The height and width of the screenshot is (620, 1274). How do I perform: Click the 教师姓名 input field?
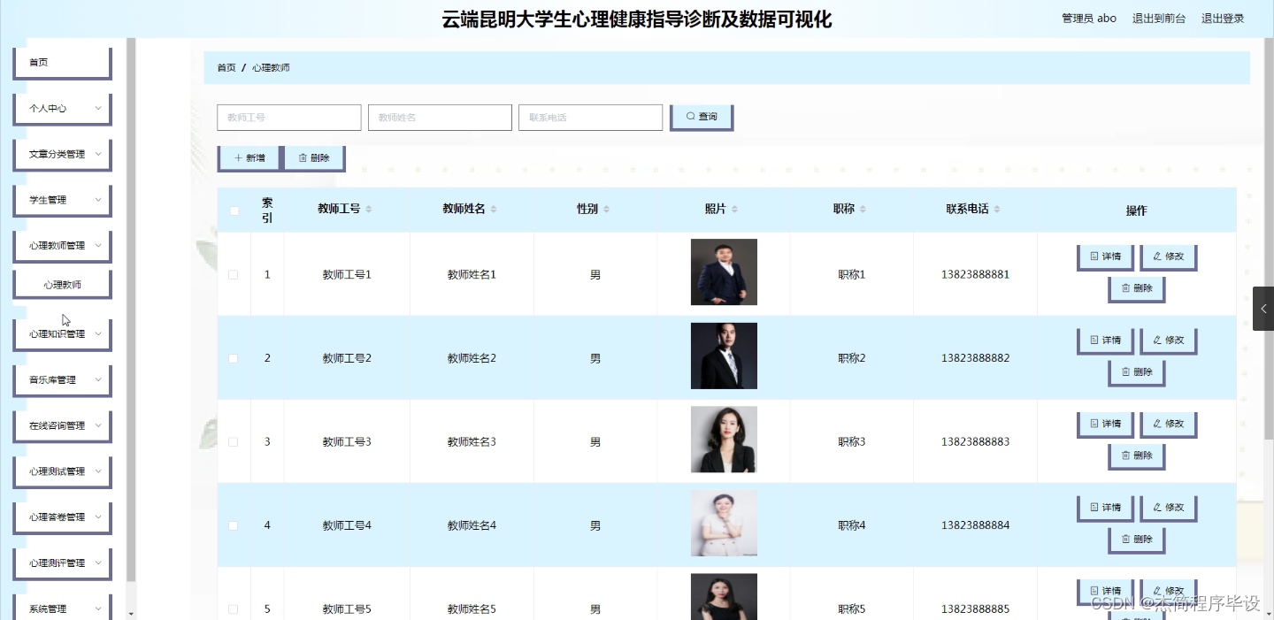(x=440, y=116)
